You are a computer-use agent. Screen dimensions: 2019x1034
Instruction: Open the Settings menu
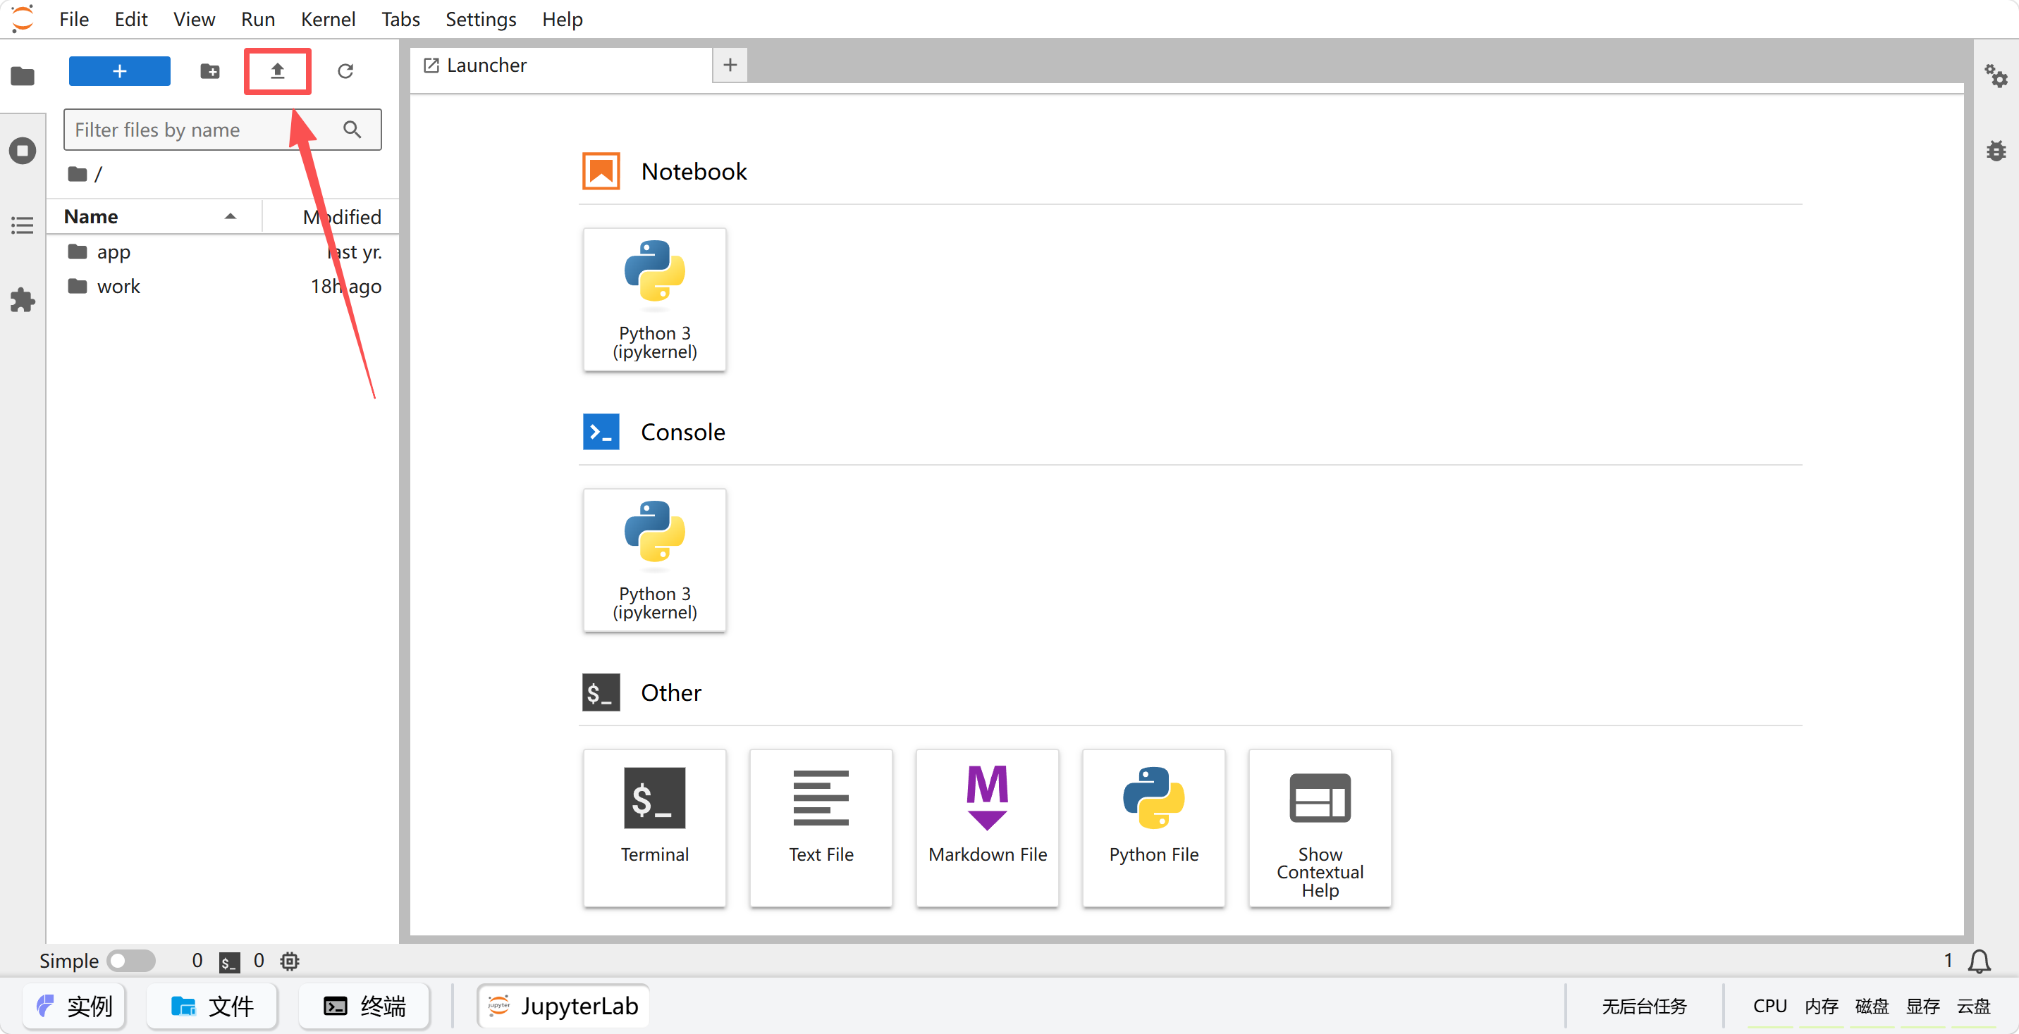pyautogui.click(x=481, y=19)
